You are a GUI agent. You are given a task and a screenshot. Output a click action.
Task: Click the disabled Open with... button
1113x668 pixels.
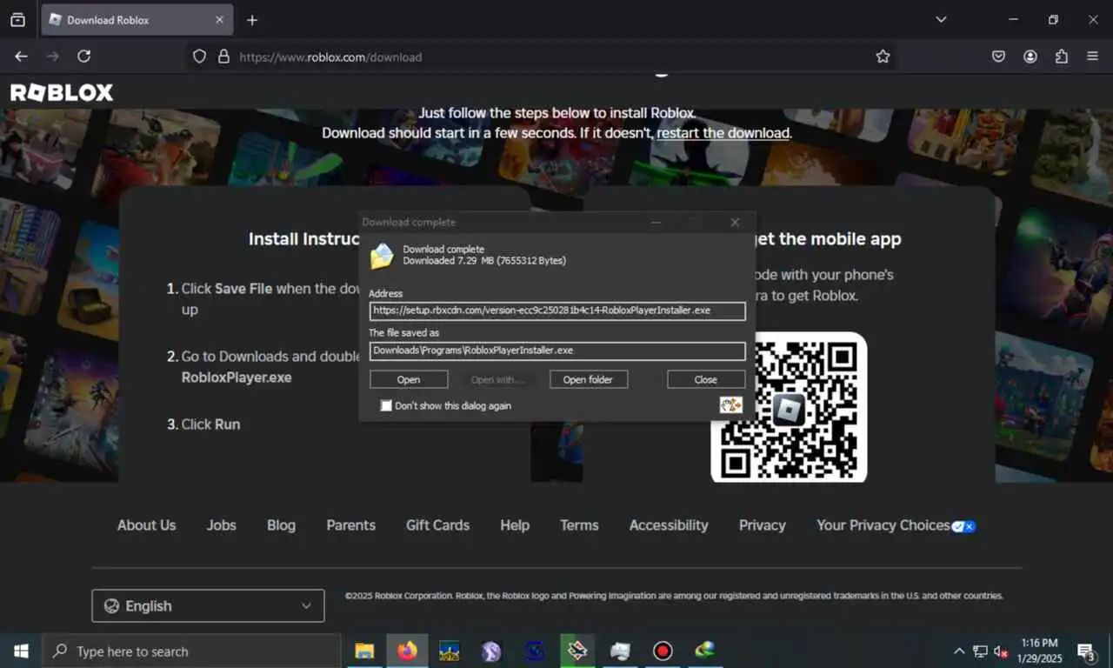(x=497, y=379)
